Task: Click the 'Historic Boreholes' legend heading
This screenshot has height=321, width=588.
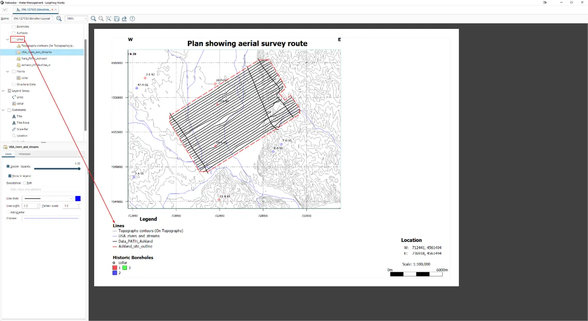Action: [x=133, y=258]
